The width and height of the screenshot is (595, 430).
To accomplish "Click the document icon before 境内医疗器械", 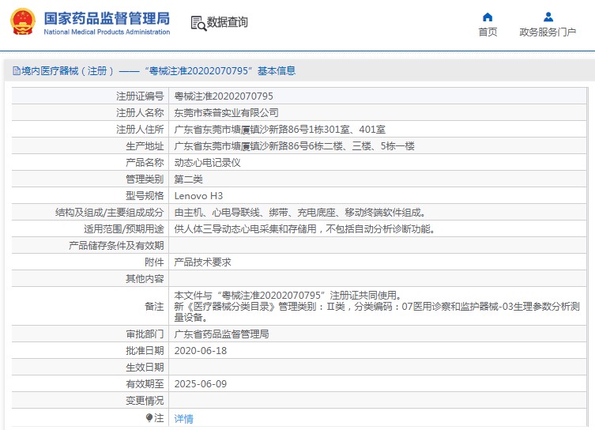I will pyautogui.click(x=16, y=71).
